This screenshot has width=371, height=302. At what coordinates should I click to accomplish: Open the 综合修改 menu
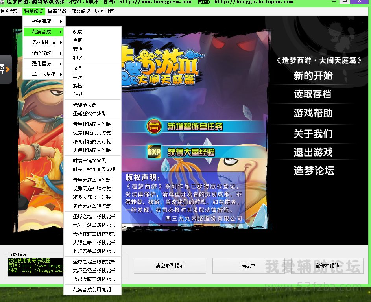click(81, 11)
